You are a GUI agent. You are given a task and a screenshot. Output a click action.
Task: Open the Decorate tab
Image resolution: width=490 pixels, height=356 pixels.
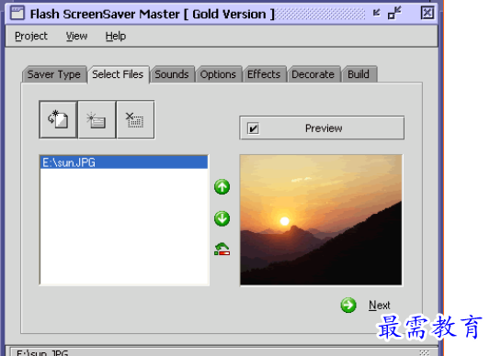click(313, 74)
